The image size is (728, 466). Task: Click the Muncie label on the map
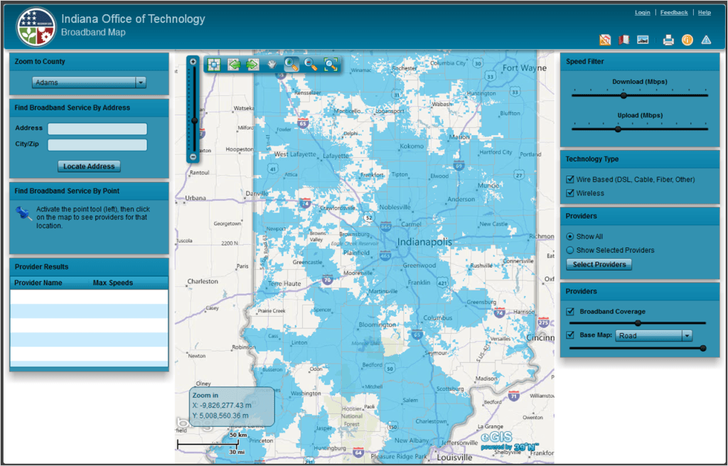coord(488,185)
